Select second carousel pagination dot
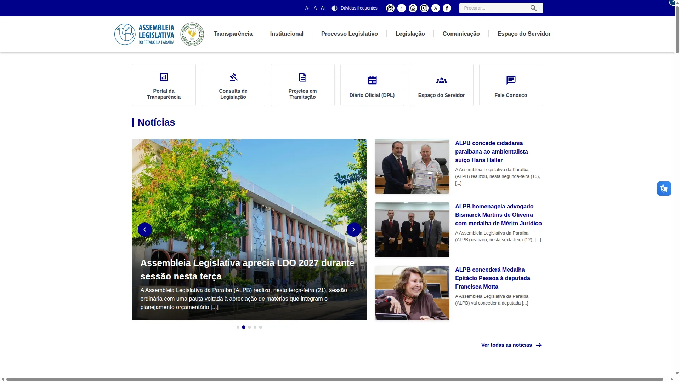680x382 pixels. (x=244, y=327)
